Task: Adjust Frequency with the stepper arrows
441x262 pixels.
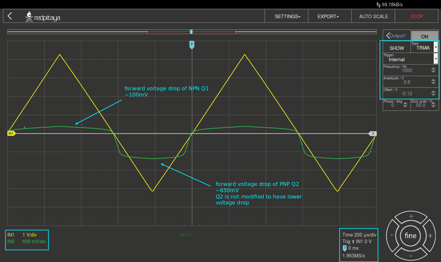Action: pyautogui.click(x=433, y=70)
